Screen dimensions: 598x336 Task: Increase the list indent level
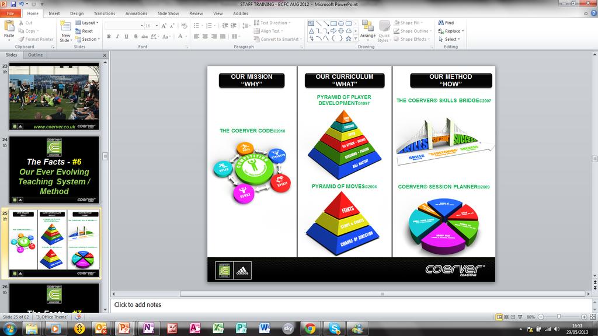(234, 26)
